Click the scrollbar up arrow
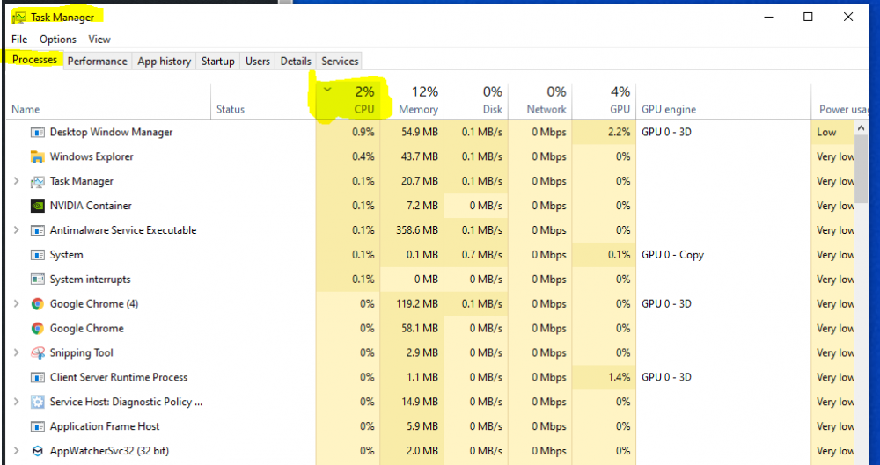The width and height of the screenshot is (880, 465). point(861,128)
